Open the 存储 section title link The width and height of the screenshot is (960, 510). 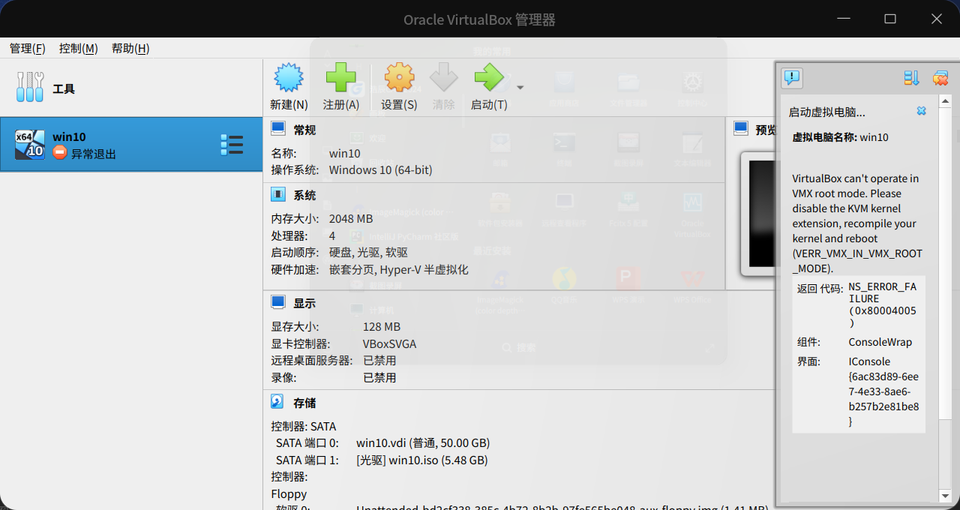pos(304,403)
